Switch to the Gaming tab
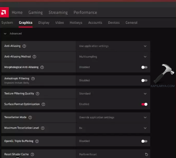 pyautogui.click(x=36, y=12)
